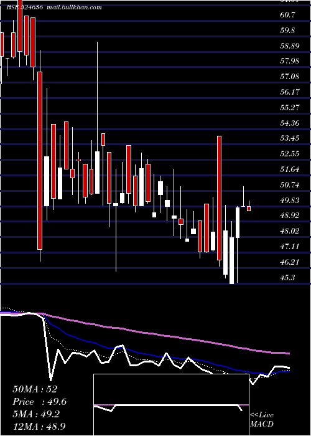Click the 48.02 price axis label

[x=290, y=231]
